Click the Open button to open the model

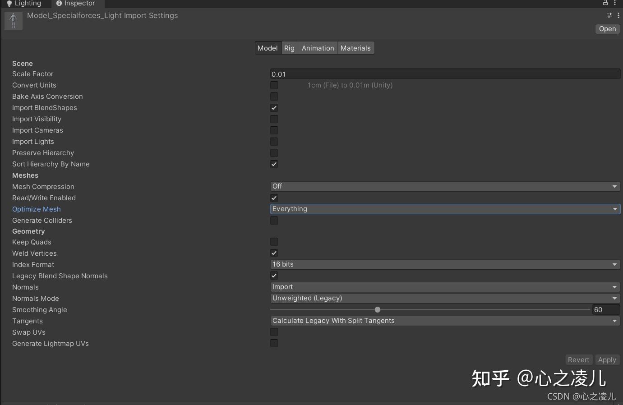point(607,29)
